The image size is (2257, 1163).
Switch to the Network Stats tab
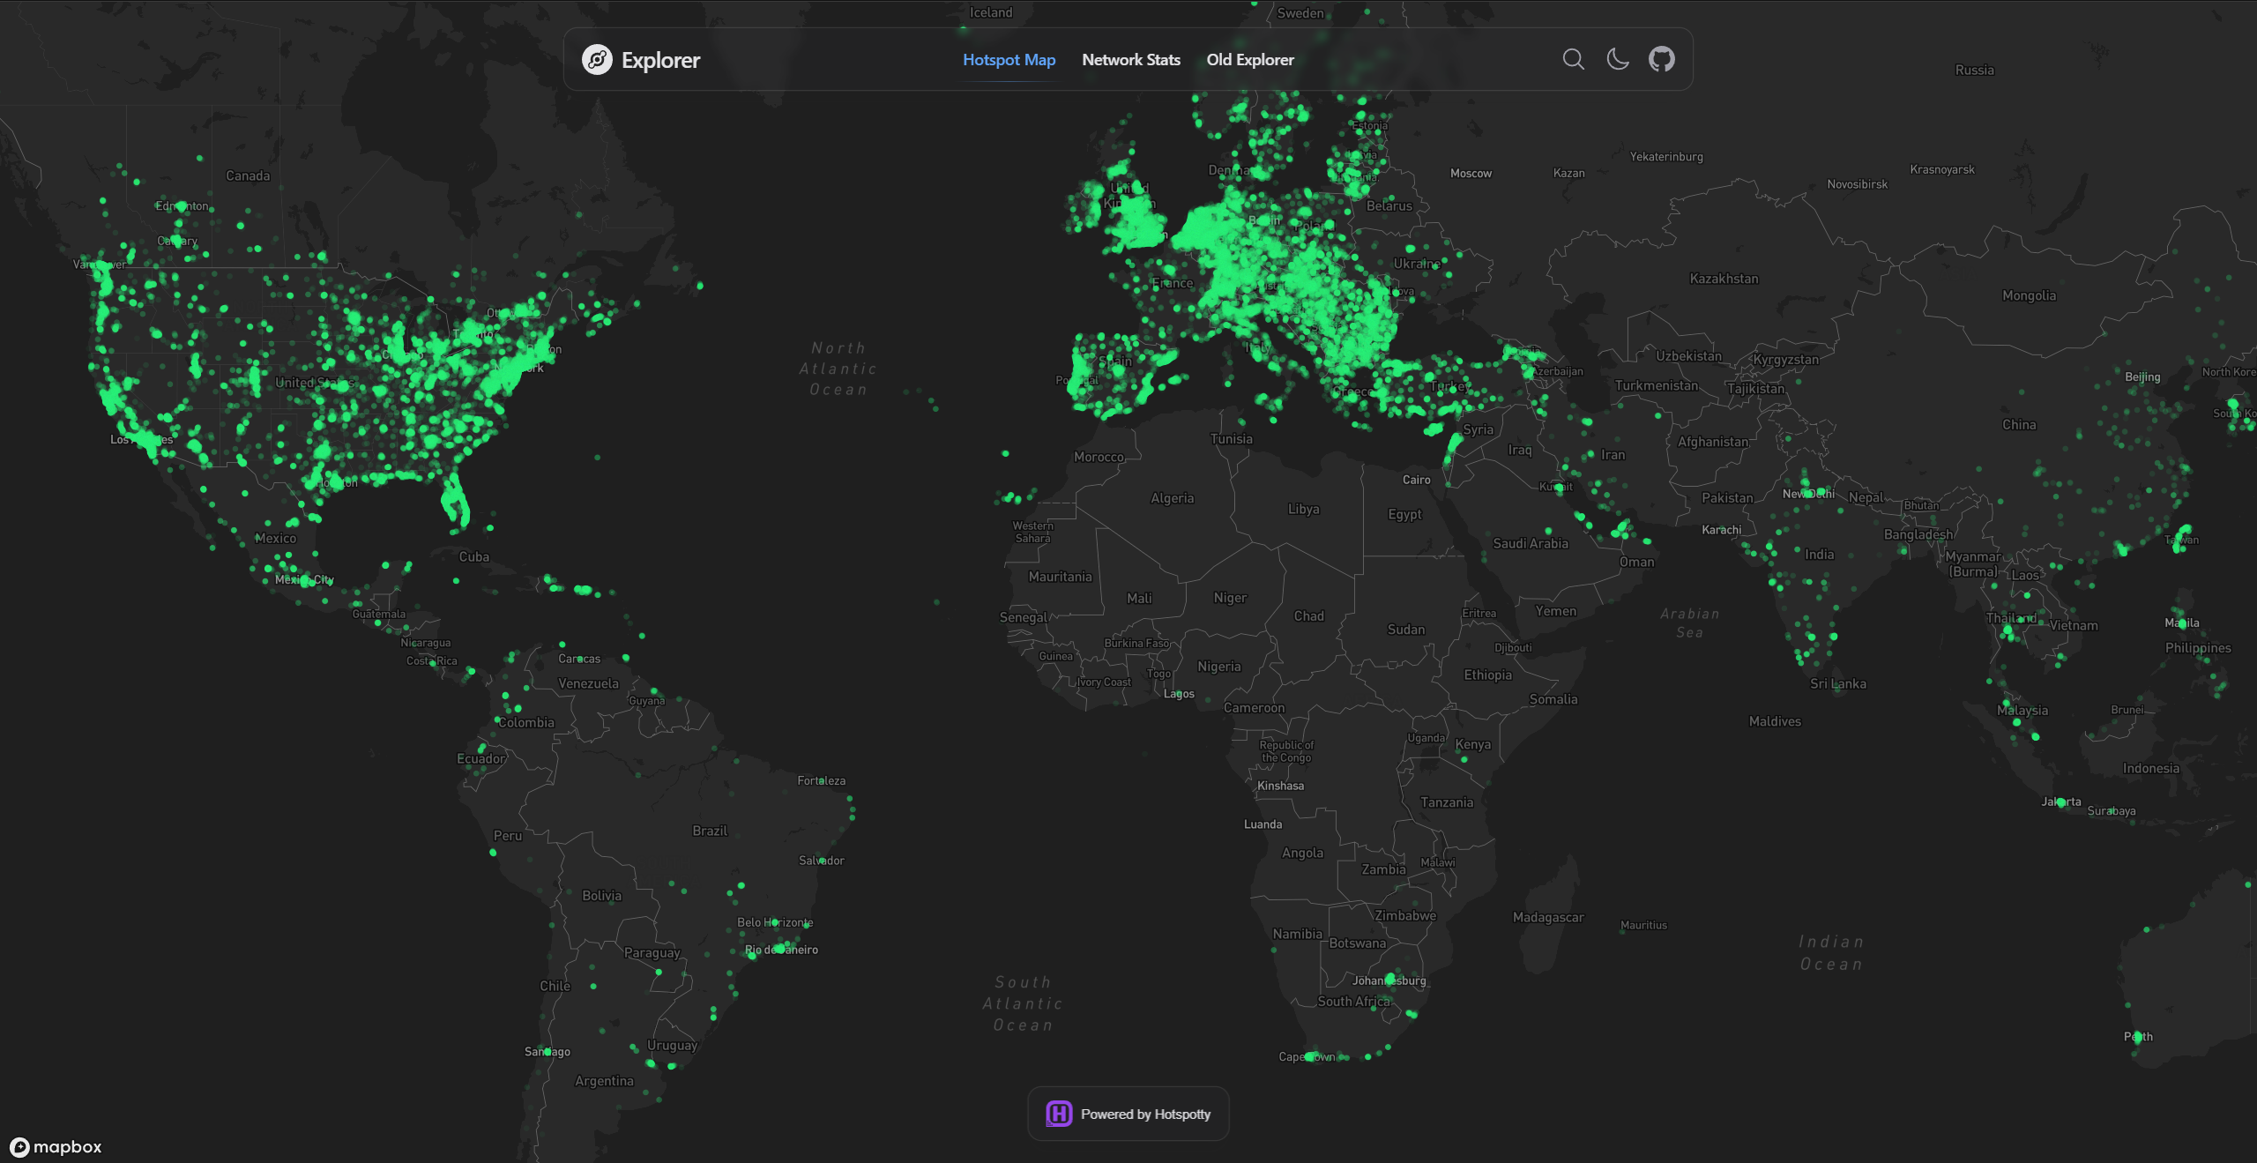click(x=1131, y=59)
